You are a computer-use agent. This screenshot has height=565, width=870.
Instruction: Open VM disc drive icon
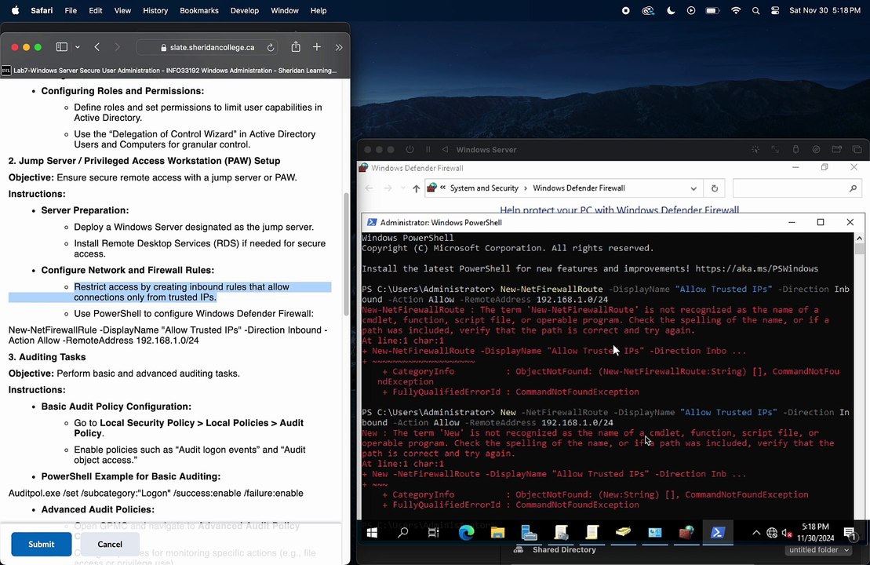tap(816, 149)
